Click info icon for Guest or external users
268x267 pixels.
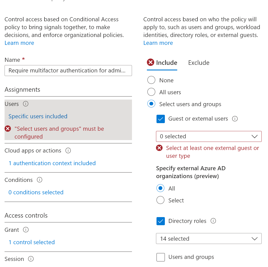(x=235, y=119)
